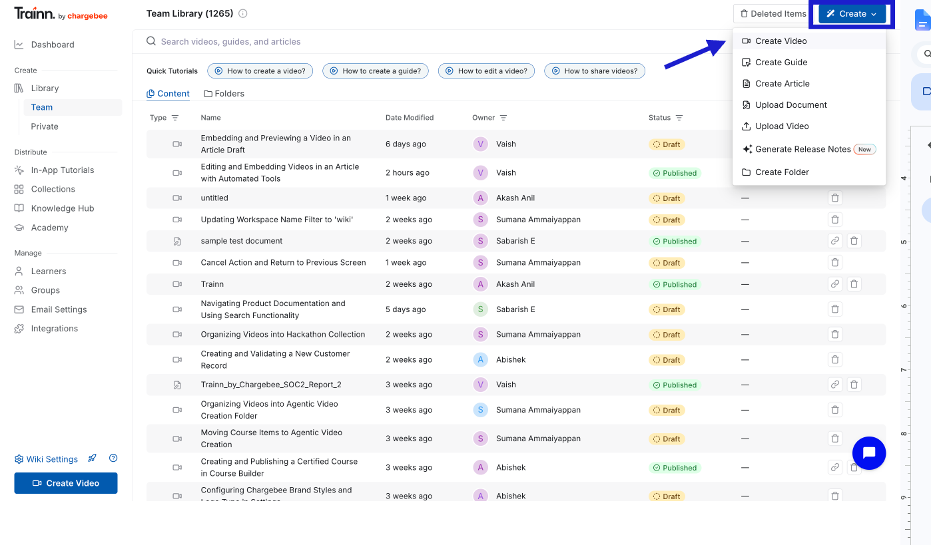The height and width of the screenshot is (545, 931).
Task: Open the chat support bubble
Action: click(869, 453)
